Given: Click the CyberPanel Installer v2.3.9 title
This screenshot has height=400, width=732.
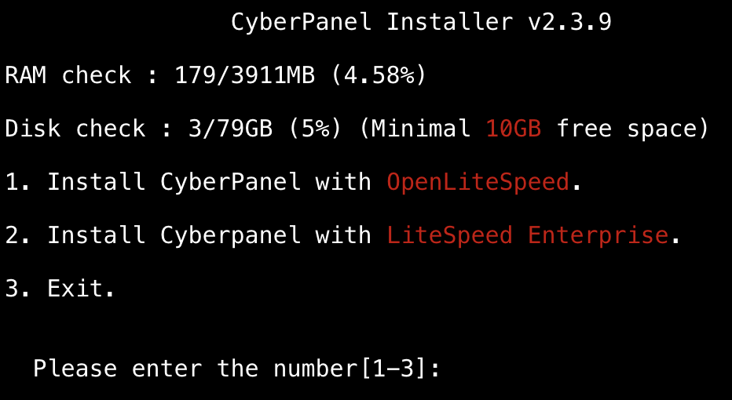Looking at the screenshot, I should pyautogui.click(x=421, y=21).
